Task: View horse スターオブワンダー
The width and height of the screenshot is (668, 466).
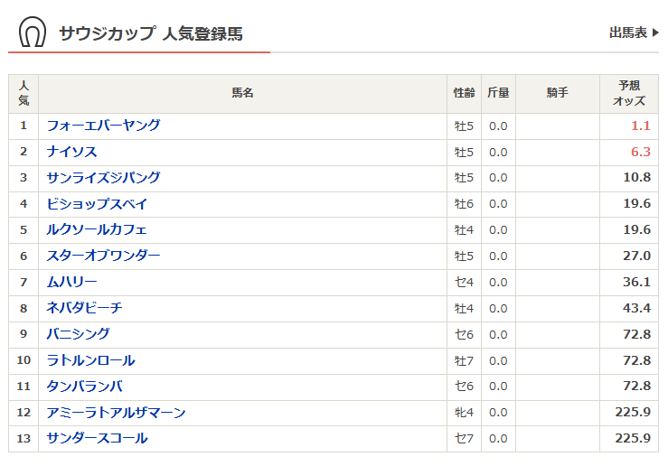Action: pos(103,256)
